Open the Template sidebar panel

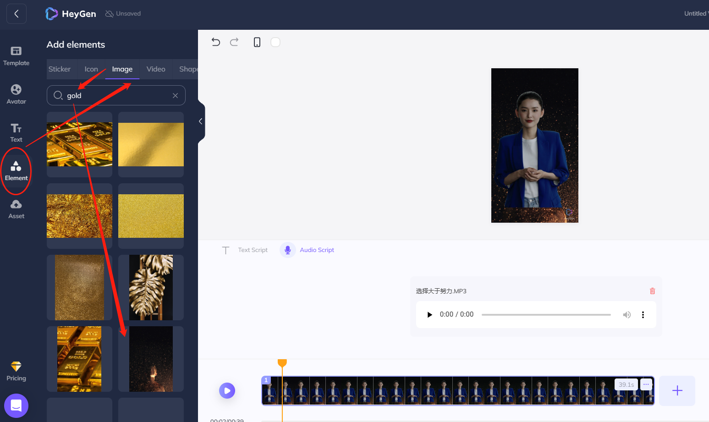click(16, 56)
